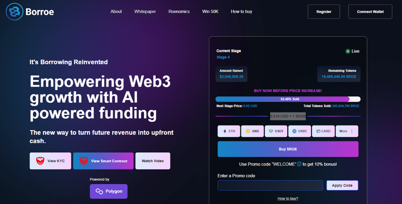Click Watch Video button

pos(153,161)
